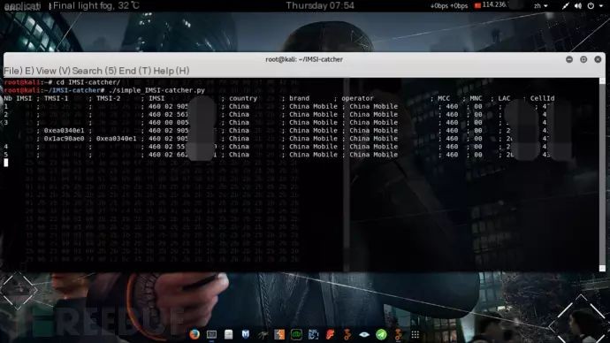The width and height of the screenshot is (610, 343).
Task: Click the volume speaker icon
Action: click(578, 5)
